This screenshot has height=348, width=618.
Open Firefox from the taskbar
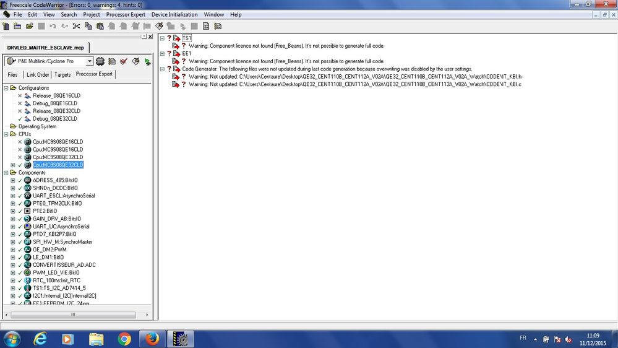tap(152, 339)
